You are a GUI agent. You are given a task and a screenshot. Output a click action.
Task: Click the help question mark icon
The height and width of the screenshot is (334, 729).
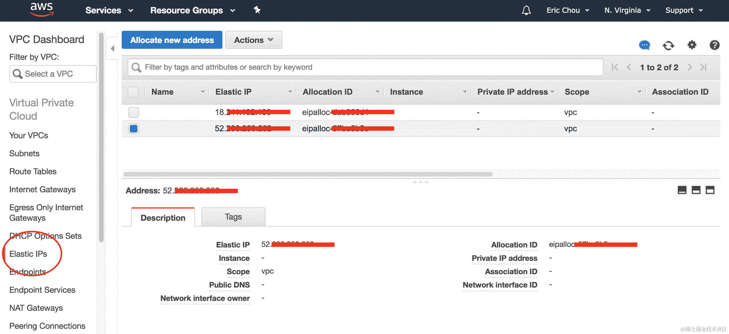[x=714, y=45]
